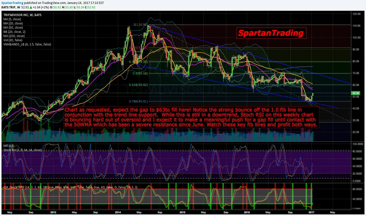Image resolution: width=366 pixels, height=216 pixels.
Task: Select the MA (50, close) indicator label
Action: 13,27
